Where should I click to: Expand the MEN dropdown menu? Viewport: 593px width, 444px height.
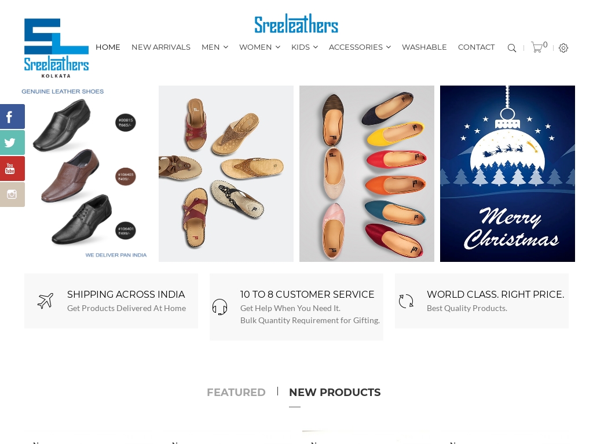coord(214,47)
